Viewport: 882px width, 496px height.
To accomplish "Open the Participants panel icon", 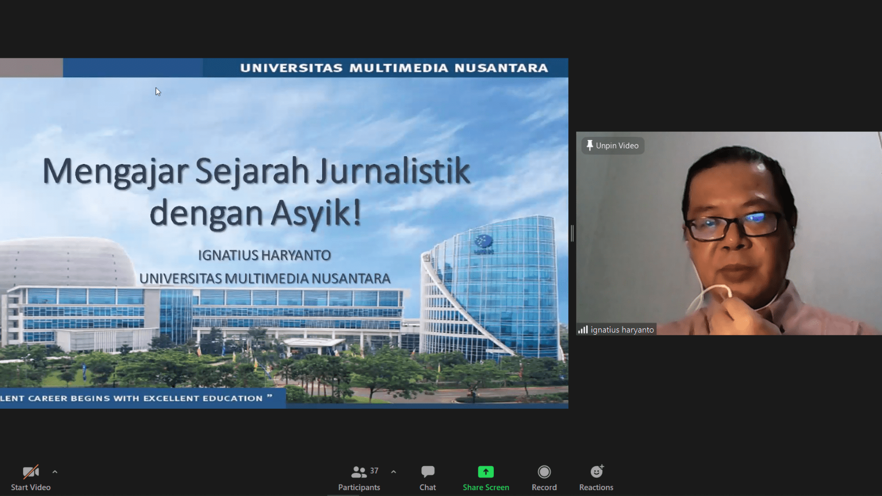I will (358, 472).
